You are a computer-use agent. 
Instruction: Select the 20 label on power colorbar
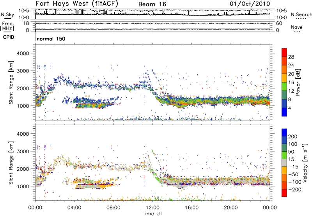[x=291, y=74]
